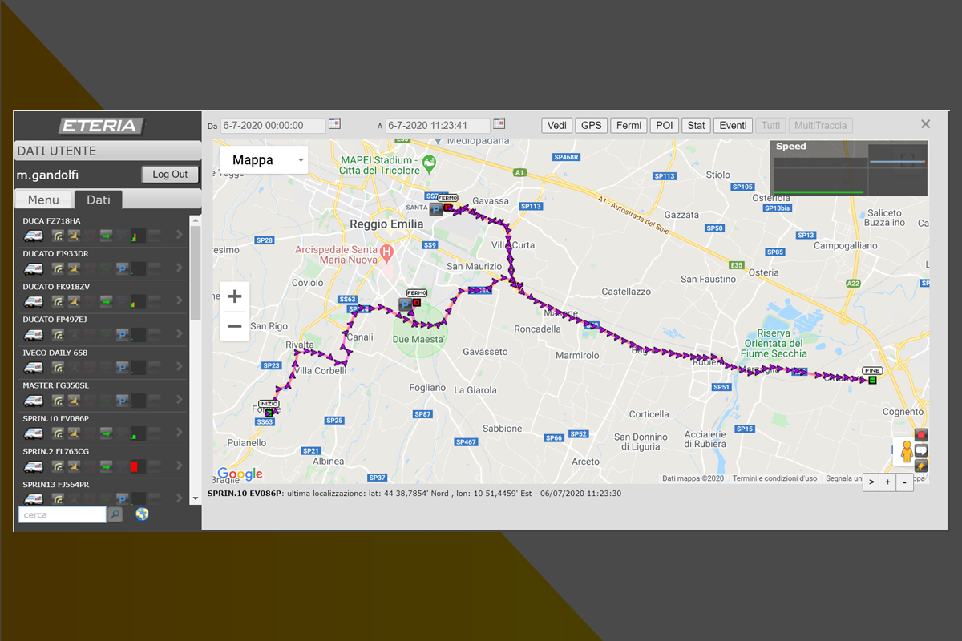Click the red stop icon on the map
Viewport: 962px width, 641px height.
[x=921, y=435]
